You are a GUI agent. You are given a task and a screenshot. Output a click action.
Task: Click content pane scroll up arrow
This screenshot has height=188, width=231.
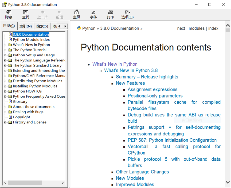pos(228,25)
